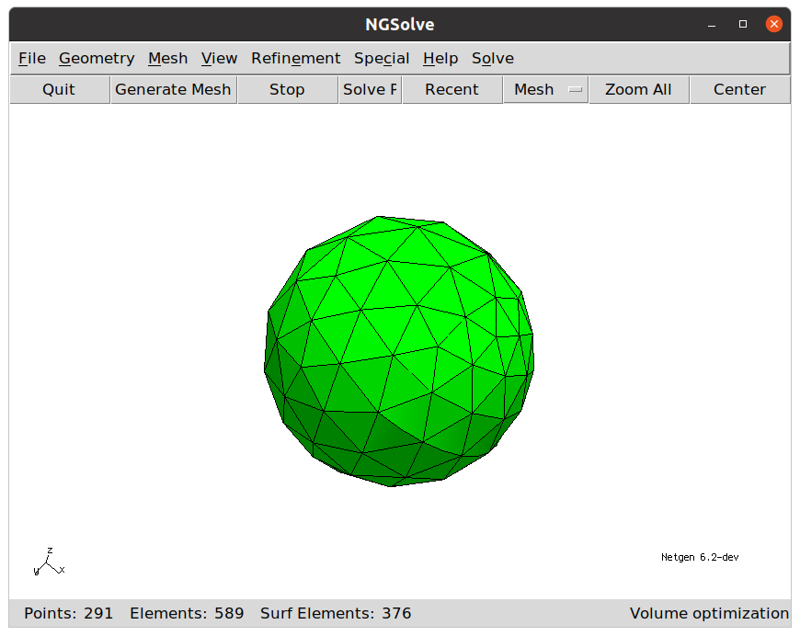
Task: Click the green sphere mesh in viewport
Action: 399,351
